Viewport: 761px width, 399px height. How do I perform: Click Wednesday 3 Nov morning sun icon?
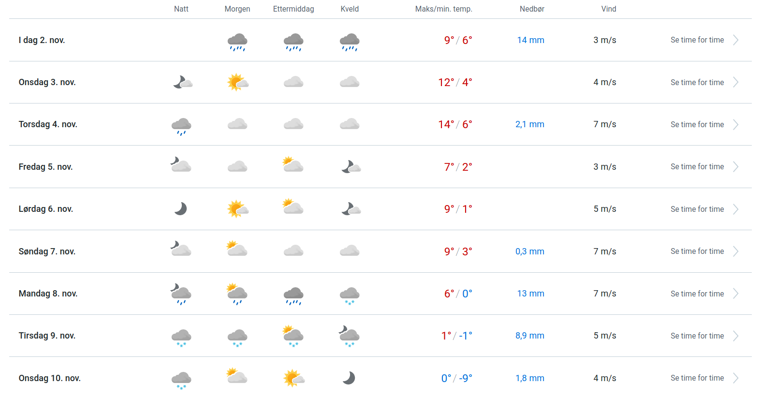(x=237, y=83)
